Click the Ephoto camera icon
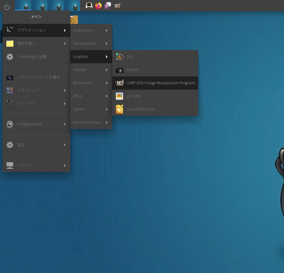Image resolution: width=284 pixels, height=273 pixels. coord(119,70)
